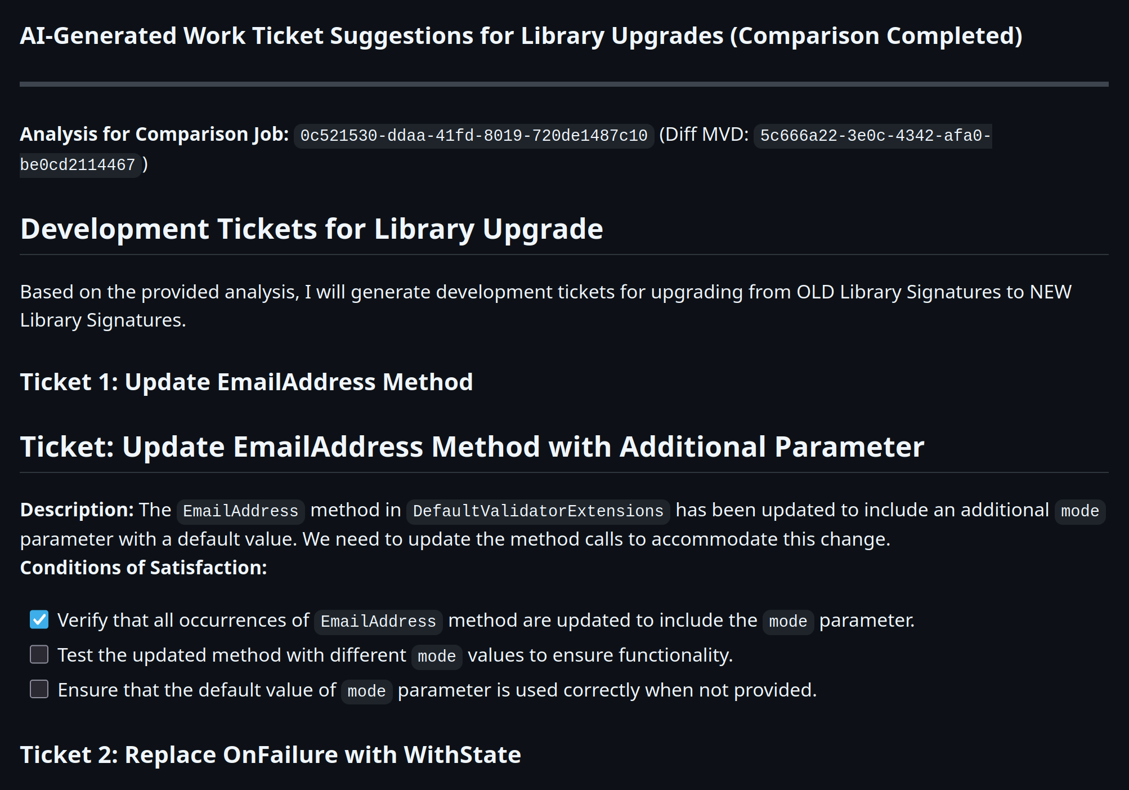Click the mode parameter code span in the description

[1079, 511]
